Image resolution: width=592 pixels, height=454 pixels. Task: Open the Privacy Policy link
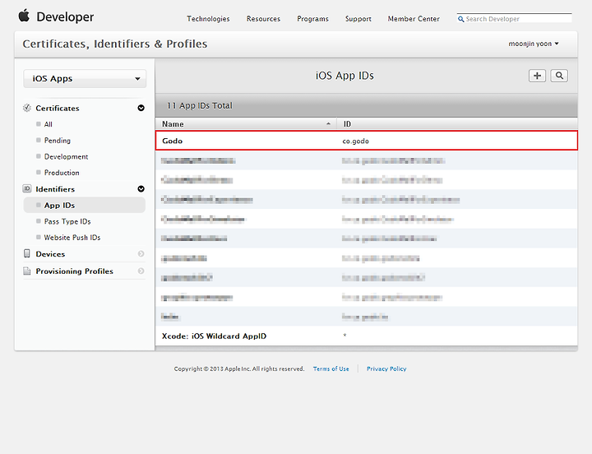(386, 368)
